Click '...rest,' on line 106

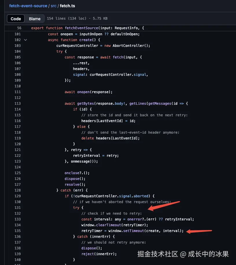point(81,63)
